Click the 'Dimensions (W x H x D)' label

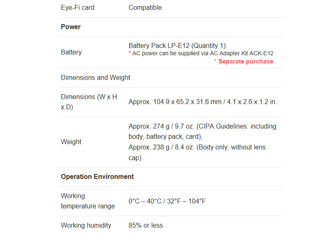click(x=89, y=102)
